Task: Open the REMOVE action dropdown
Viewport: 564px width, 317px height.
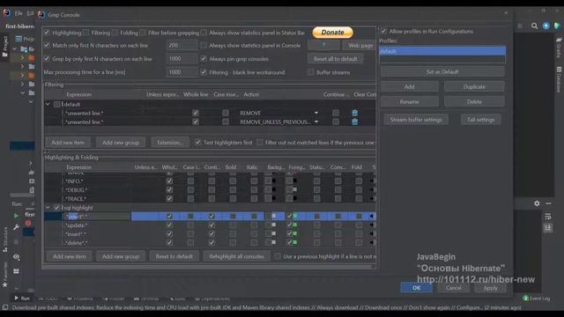Action: pyautogui.click(x=316, y=113)
